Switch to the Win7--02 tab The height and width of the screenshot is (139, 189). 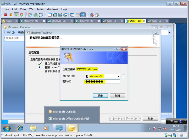tap(157, 21)
